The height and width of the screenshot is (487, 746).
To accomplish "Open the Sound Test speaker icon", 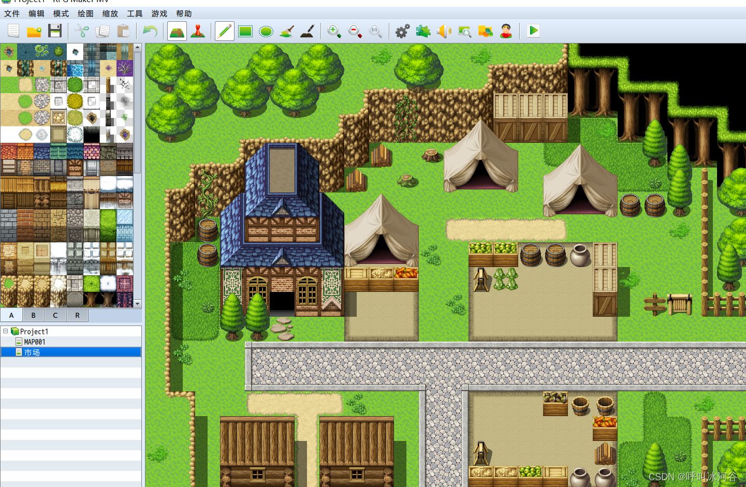I will pyautogui.click(x=444, y=31).
